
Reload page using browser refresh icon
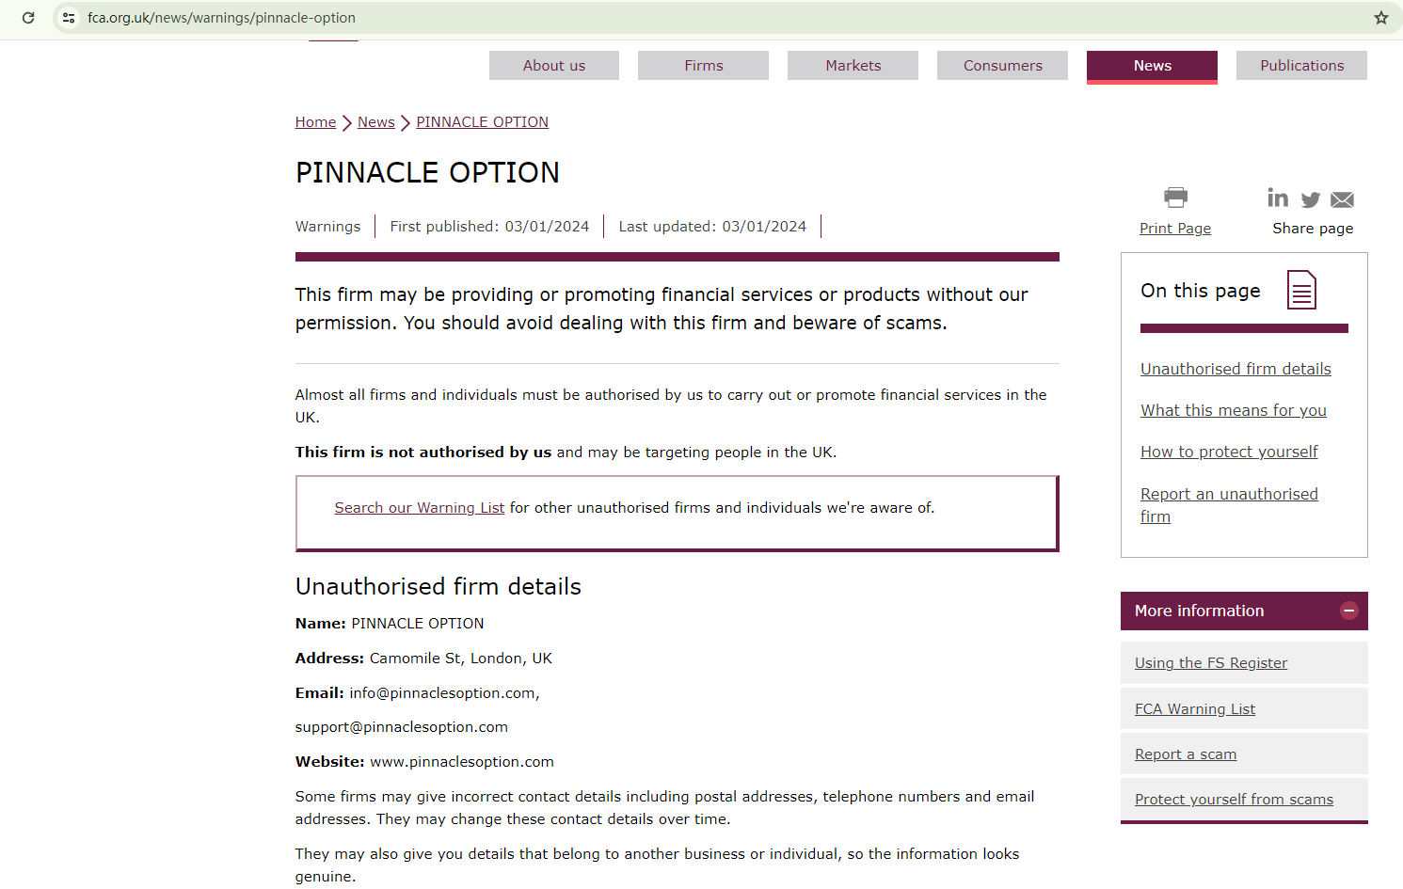click(x=28, y=18)
